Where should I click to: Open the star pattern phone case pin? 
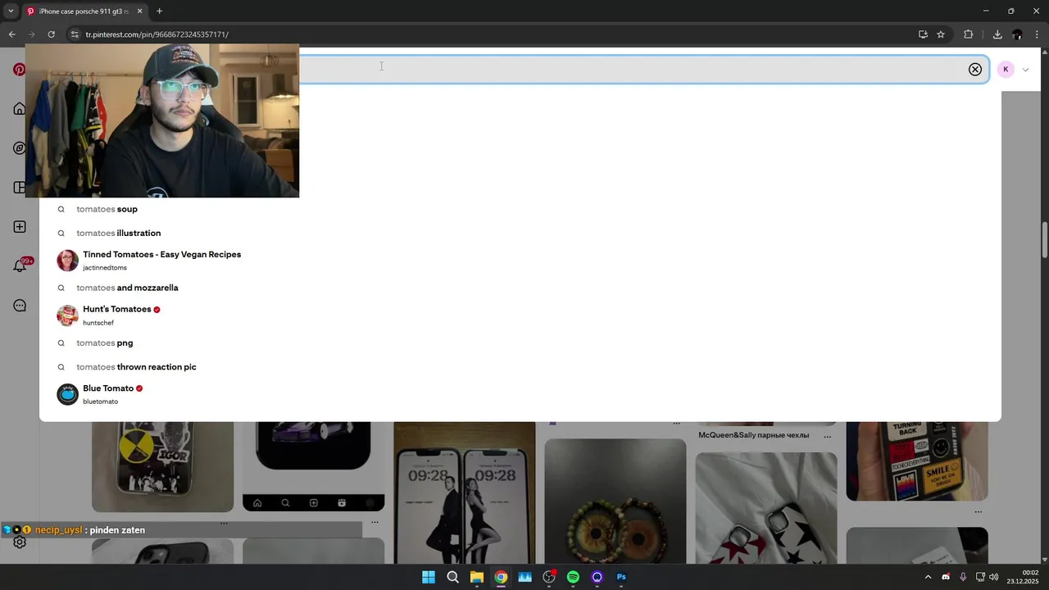[766, 508]
